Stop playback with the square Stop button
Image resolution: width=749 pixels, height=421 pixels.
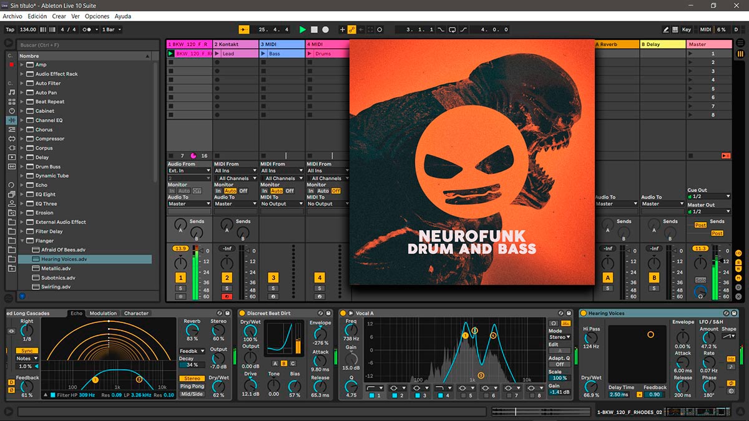click(314, 29)
